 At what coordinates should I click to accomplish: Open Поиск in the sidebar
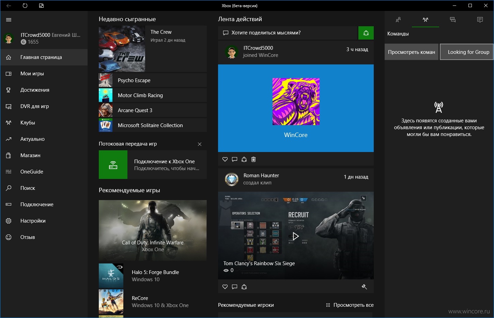tap(44, 188)
